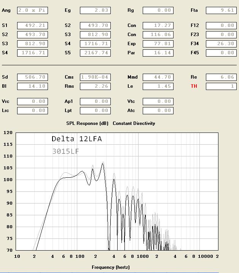
Task: Click the Par segment label
Action: click(x=131, y=53)
